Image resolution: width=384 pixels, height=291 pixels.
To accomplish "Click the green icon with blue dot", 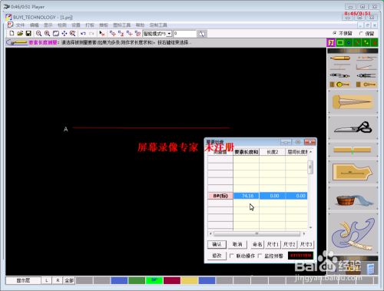I will point(349,42).
